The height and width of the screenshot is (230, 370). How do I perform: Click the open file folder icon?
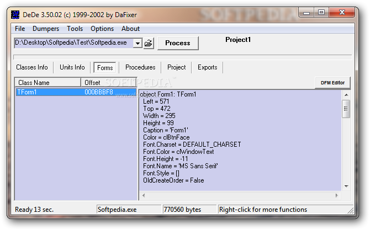(149, 44)
